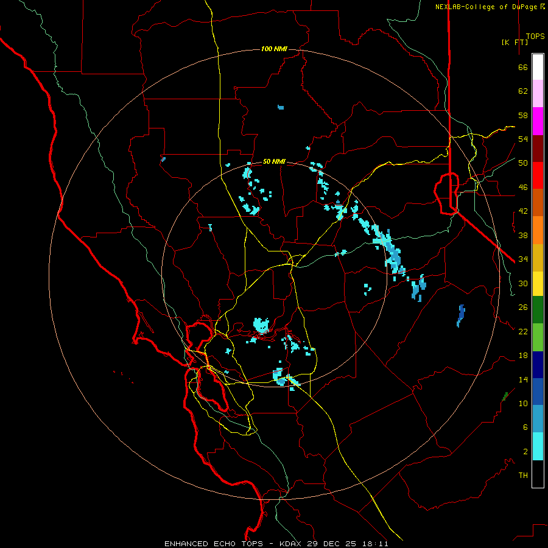Viewport: 548px width, 548px height.
Task: Click the [K FT] units label
Action: point(515,42)
